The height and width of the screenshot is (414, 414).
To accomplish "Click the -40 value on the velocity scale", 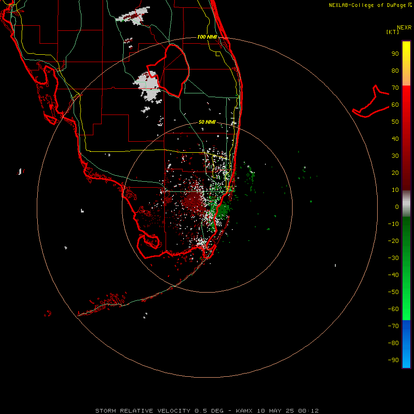I will point(393,275).
